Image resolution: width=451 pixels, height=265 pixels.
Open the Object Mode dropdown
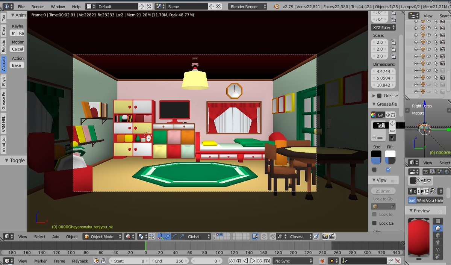103,236
